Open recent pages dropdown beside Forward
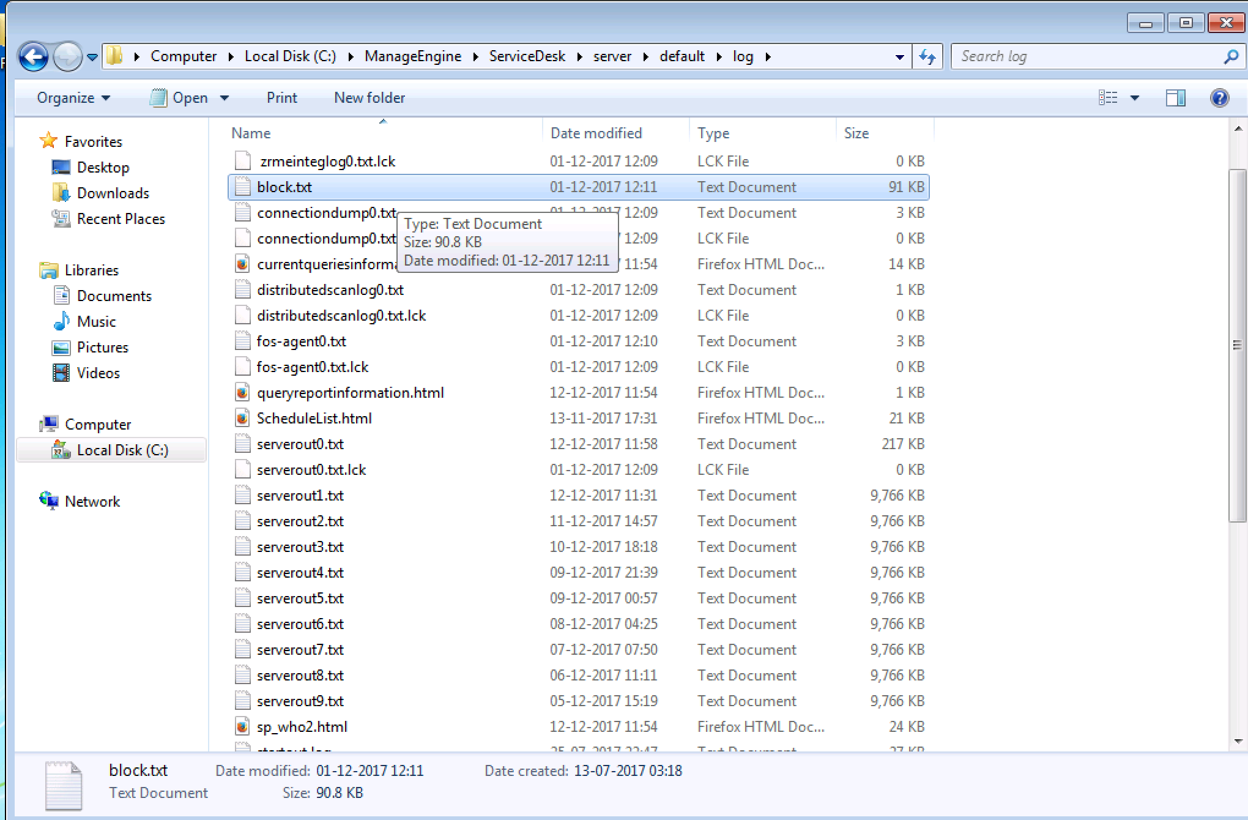 point(92,57)
